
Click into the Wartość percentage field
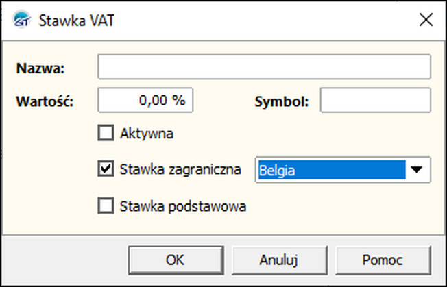[145, 100]
